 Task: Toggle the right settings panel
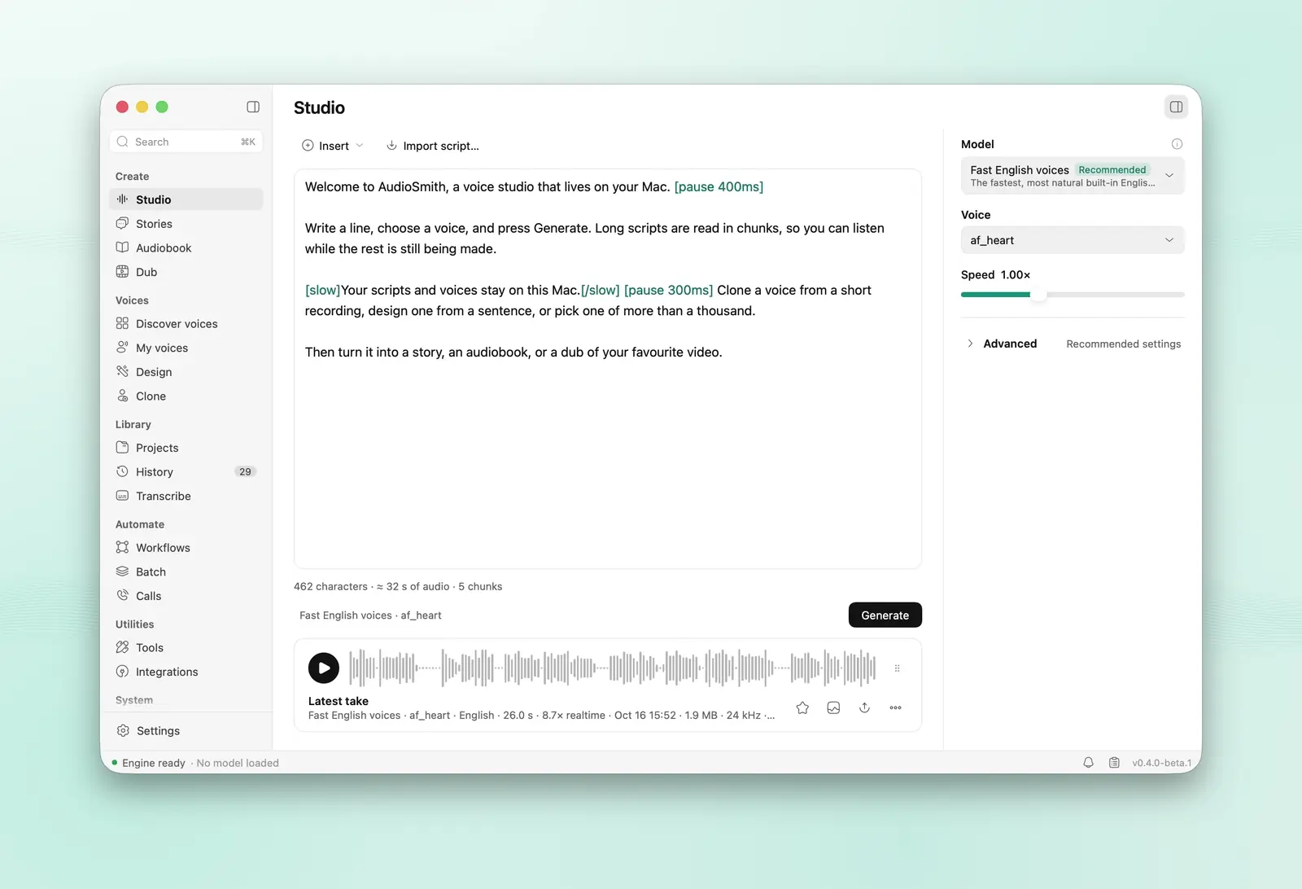[1176, 107]
